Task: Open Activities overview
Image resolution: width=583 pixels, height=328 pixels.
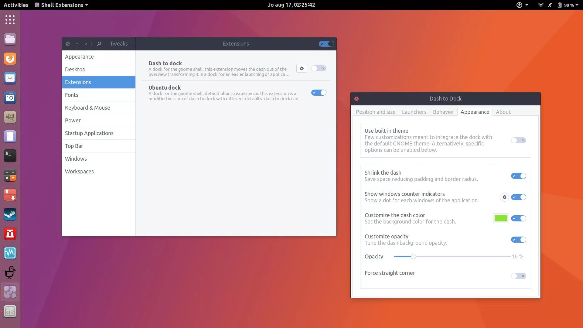Action: (x=16, y=5)
